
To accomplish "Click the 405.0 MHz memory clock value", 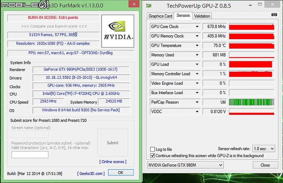I will click(x=215, y=36).
